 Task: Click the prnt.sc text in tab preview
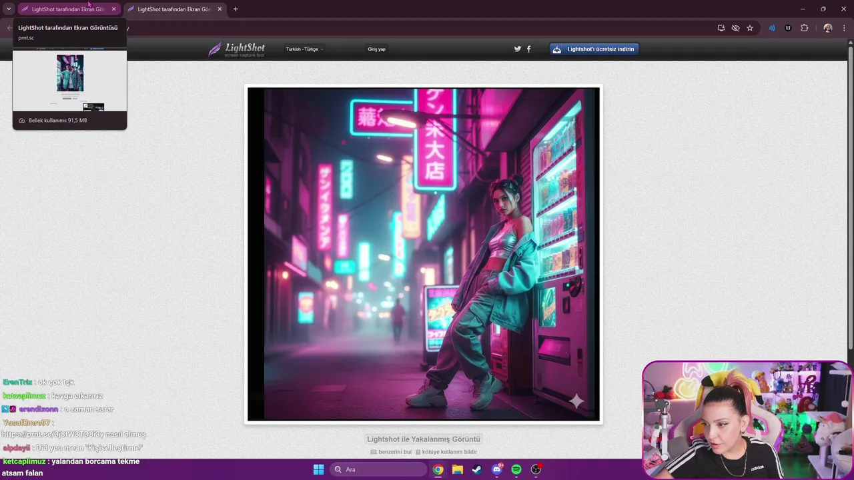tap(26, 38)
